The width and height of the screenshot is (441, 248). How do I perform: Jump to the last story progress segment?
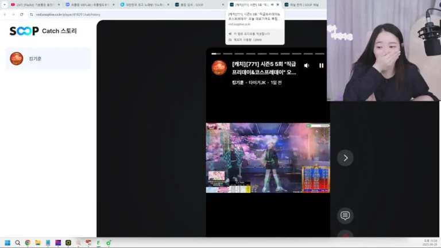click(319, 53)
